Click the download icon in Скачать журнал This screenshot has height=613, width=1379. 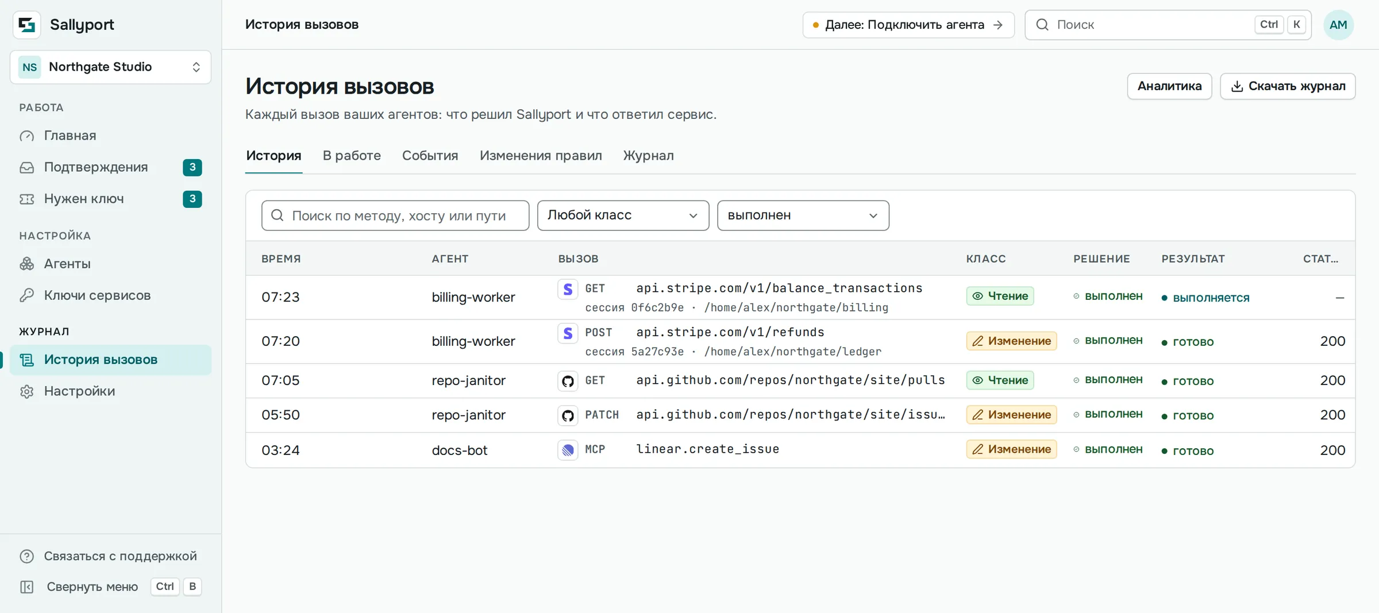coord(1237,86)
